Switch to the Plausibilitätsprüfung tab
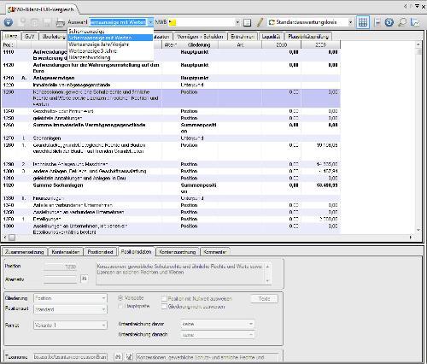This screenshot has height=364, width=427. pos(308,37)
